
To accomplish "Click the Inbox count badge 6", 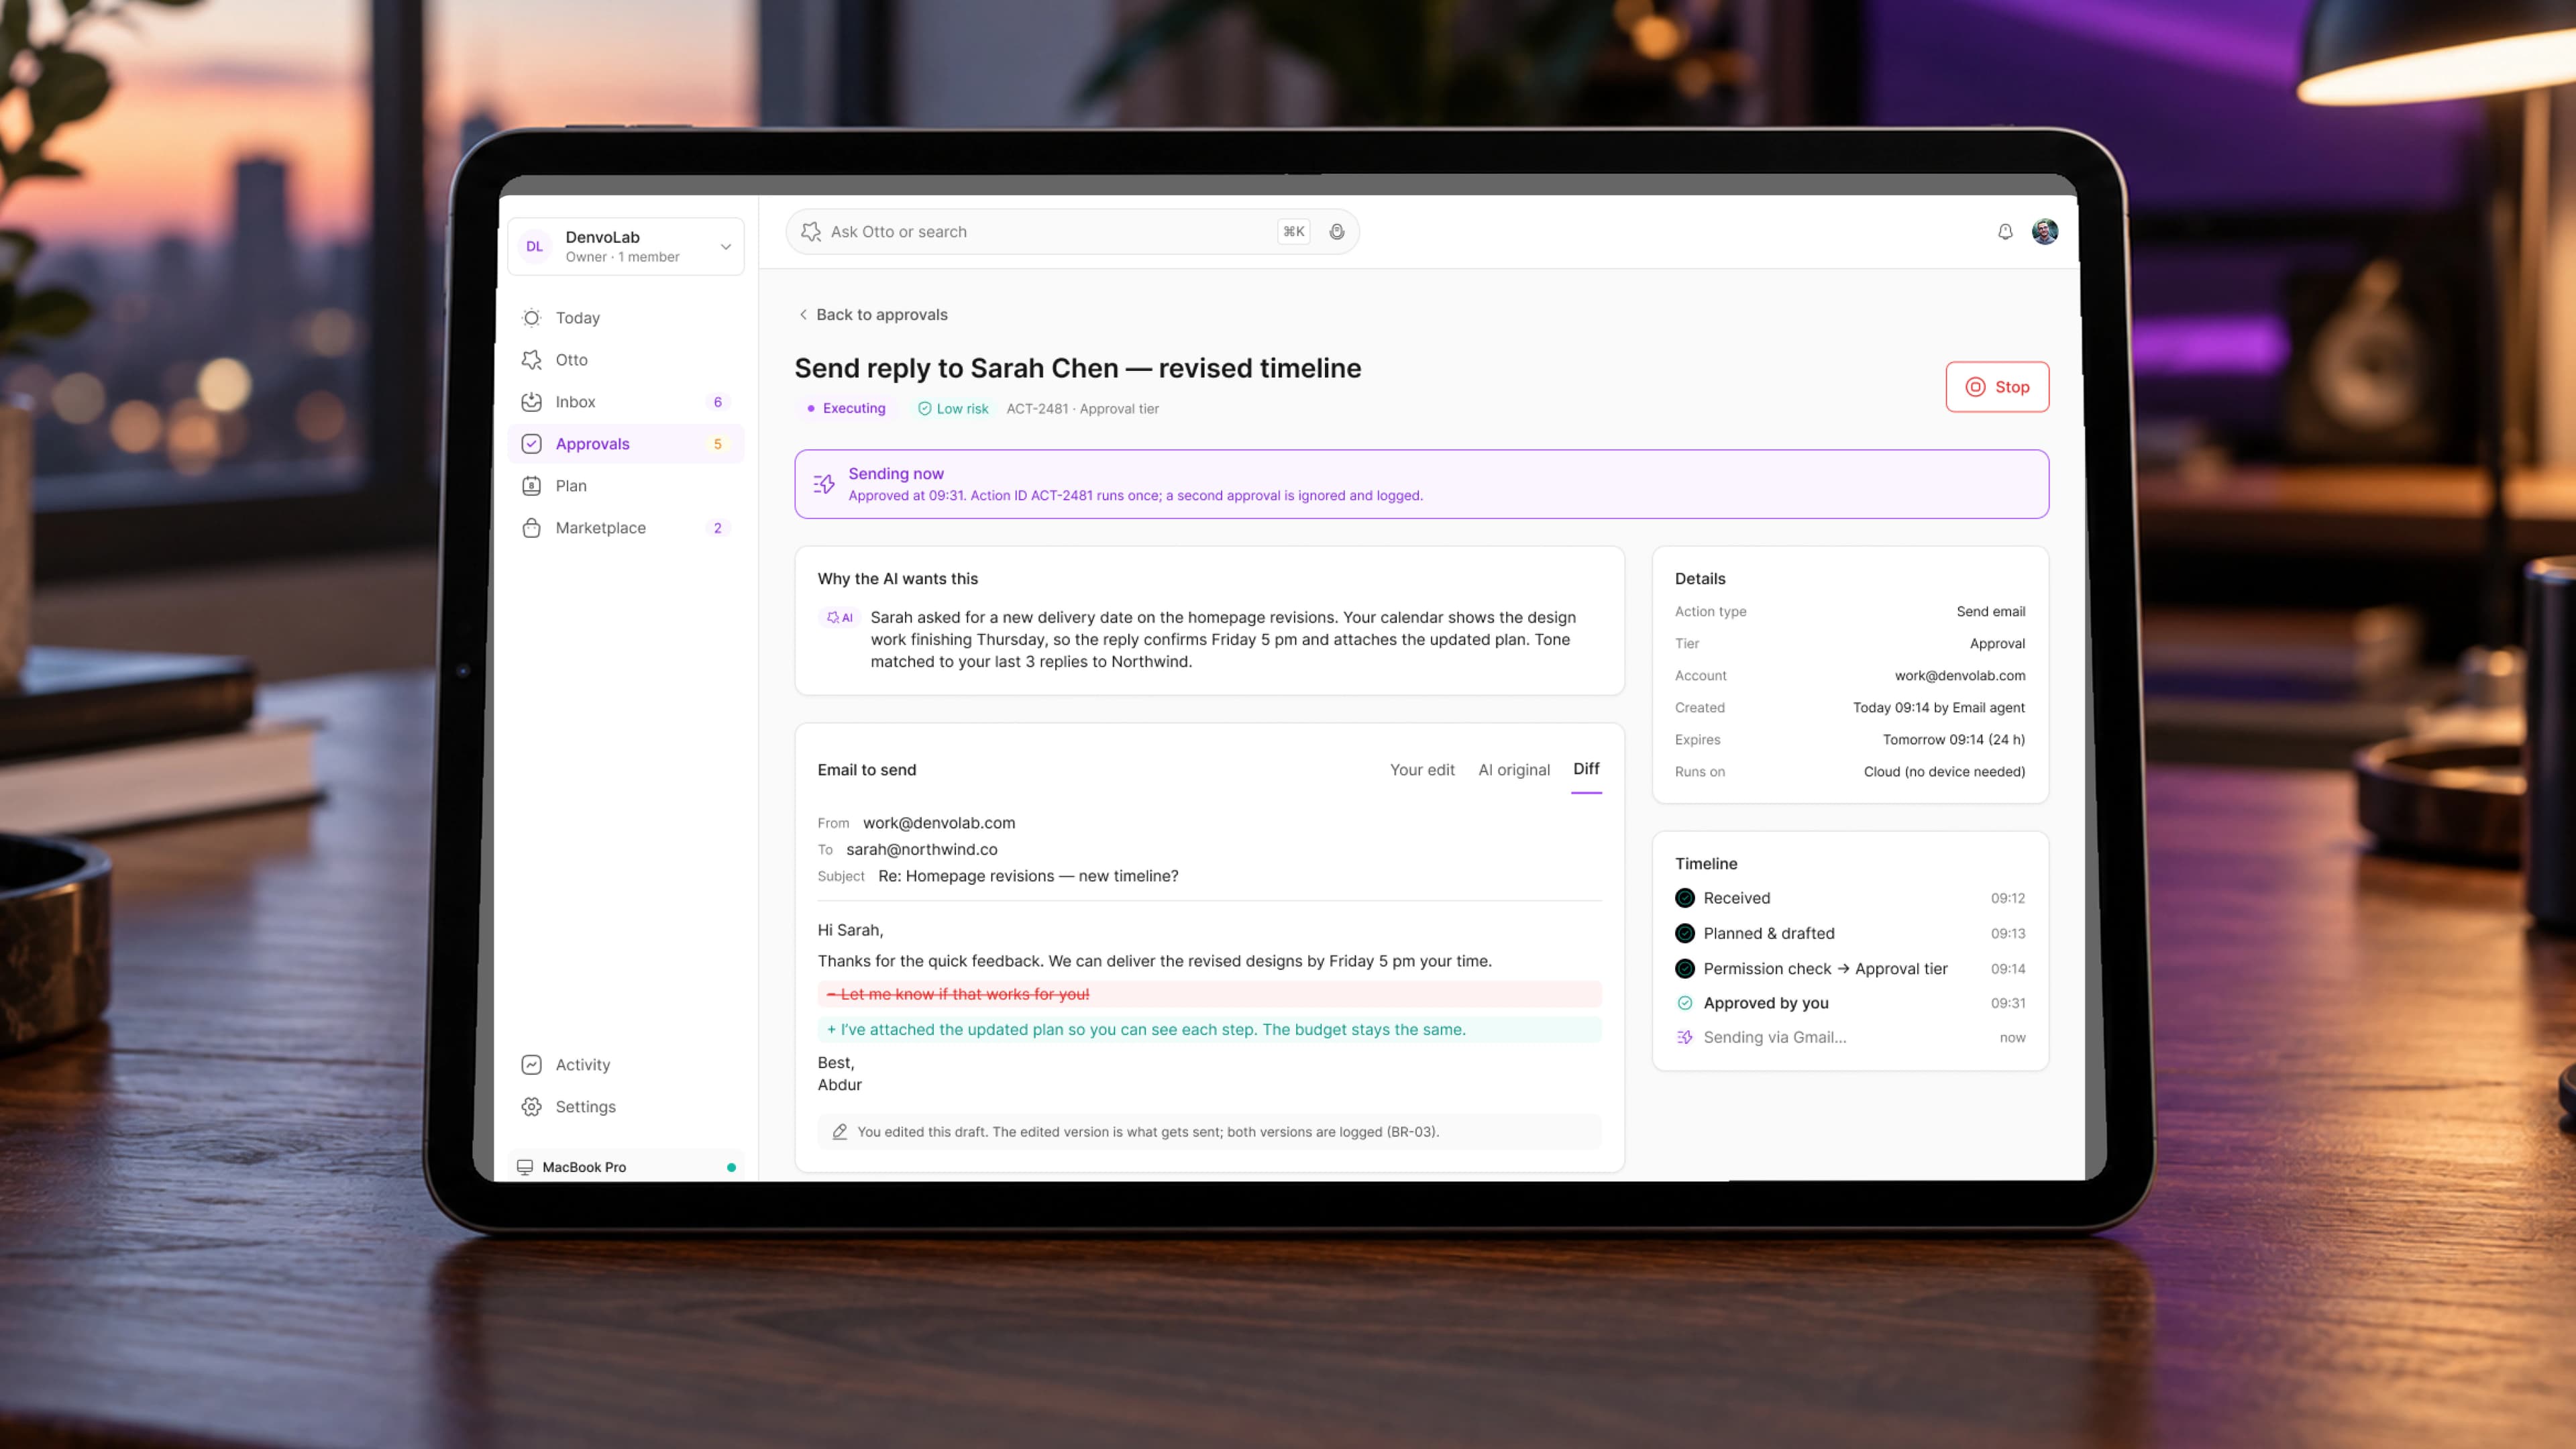I will click(717, 402).
